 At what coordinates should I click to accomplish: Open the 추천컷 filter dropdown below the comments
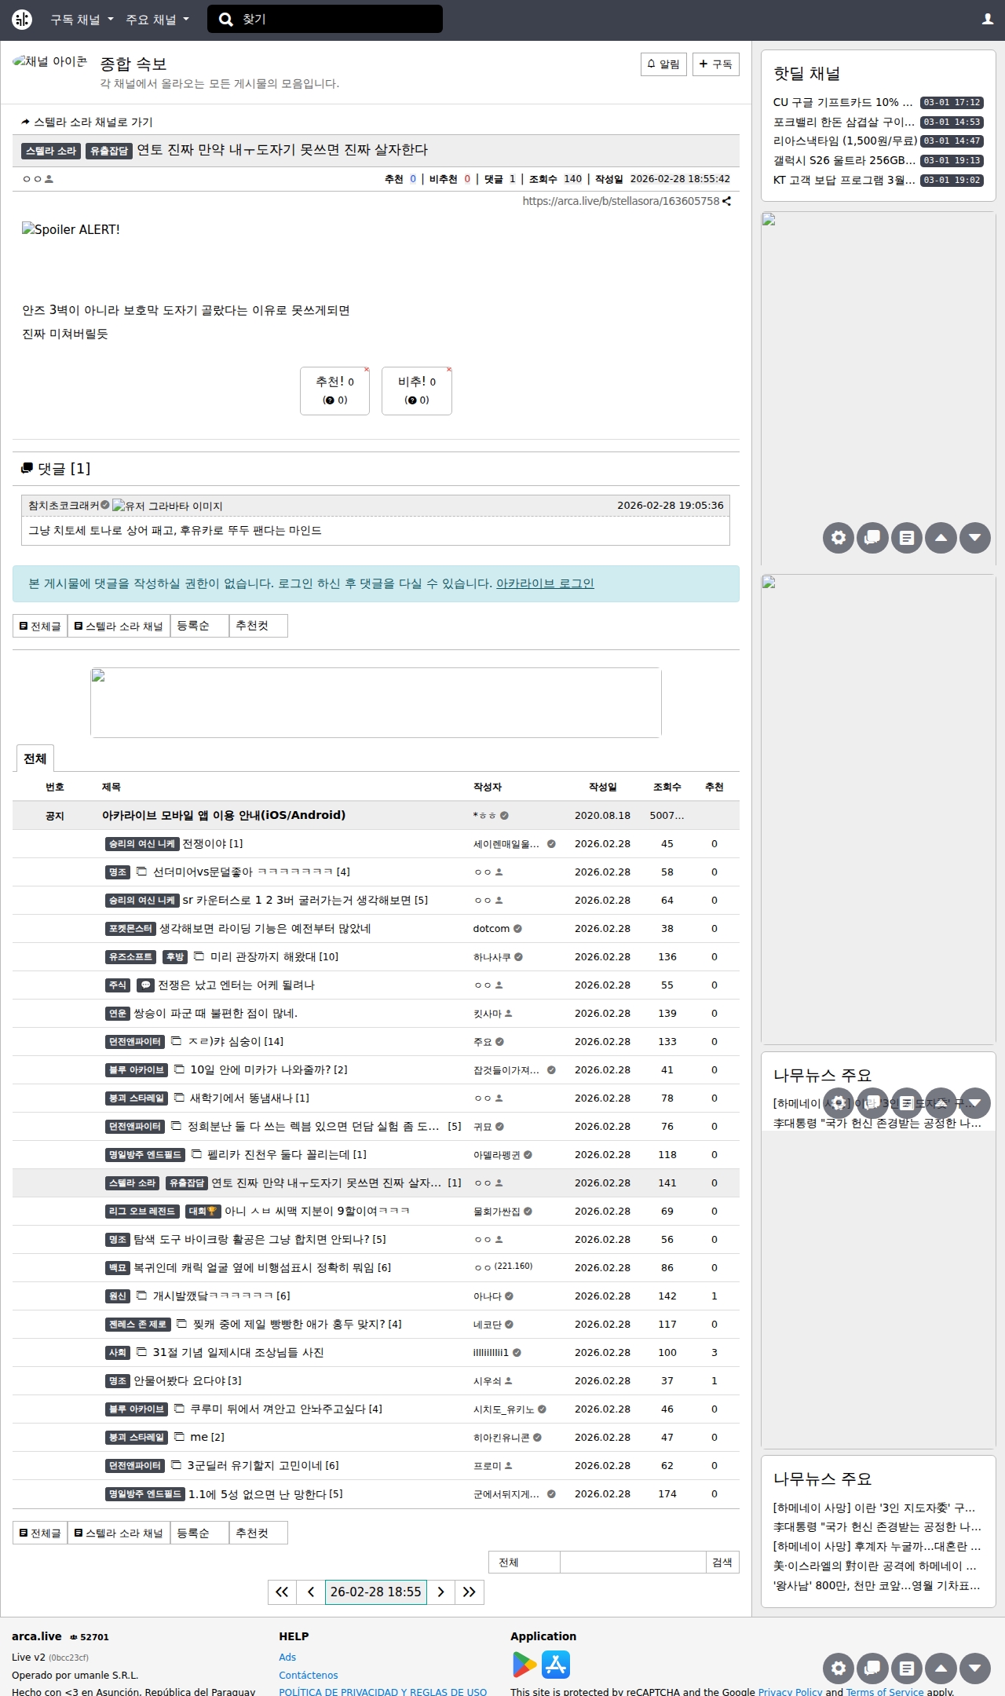258,626
